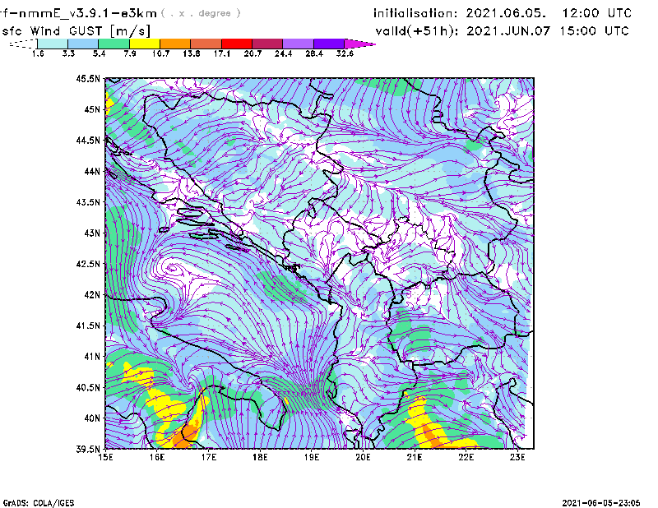The width and height of the screenshot is (658, 508).
Task: Click the legend value 5.4
Action: [x=99, y=53]
